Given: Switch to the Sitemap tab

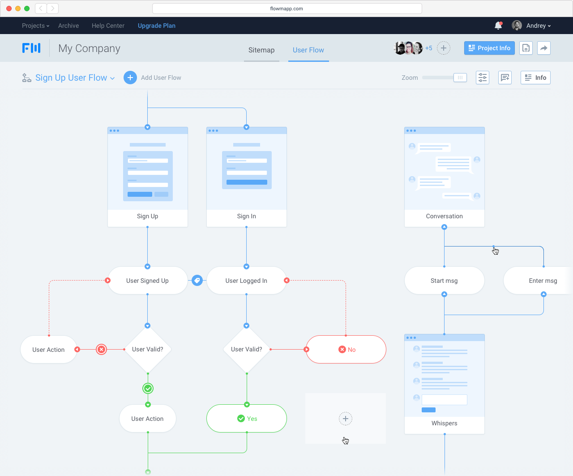Looking at the screenshot, I should click(x=261, y=50).
